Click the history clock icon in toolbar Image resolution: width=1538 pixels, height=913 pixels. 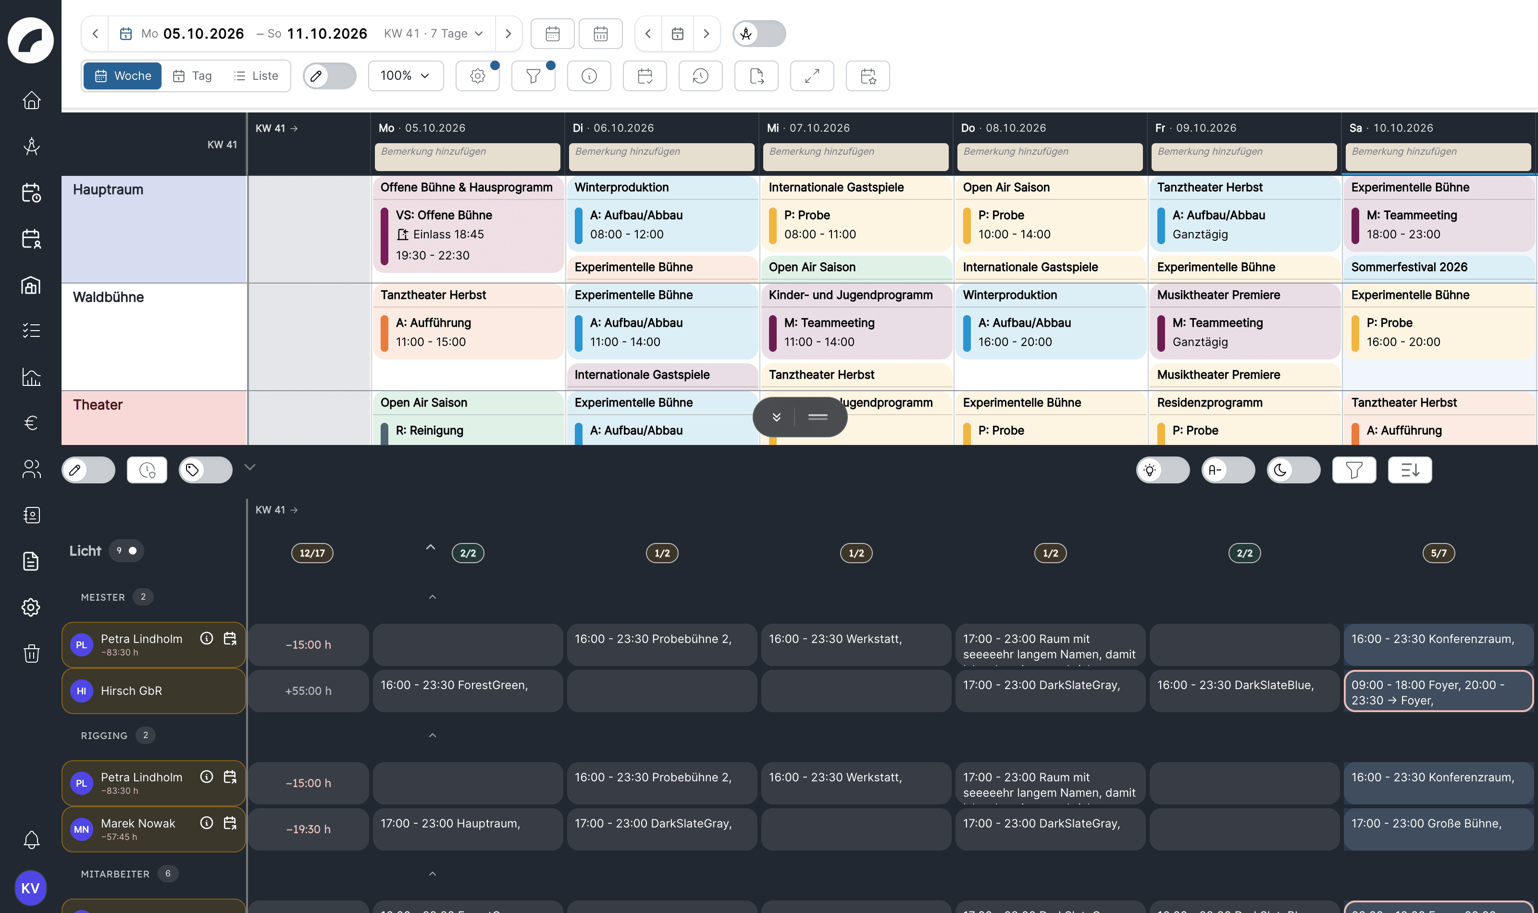[701, 75]
